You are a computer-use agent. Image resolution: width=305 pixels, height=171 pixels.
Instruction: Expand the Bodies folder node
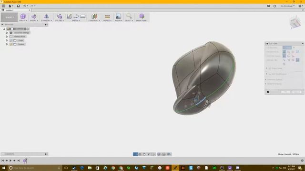click(7, 44)
